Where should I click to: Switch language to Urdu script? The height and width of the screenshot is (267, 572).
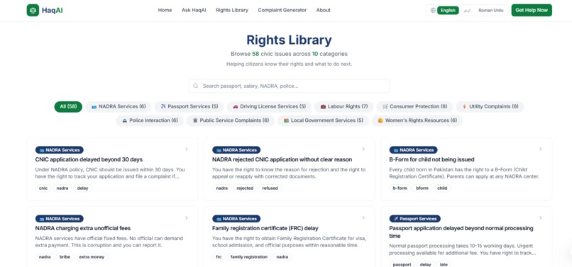point(467,10)
